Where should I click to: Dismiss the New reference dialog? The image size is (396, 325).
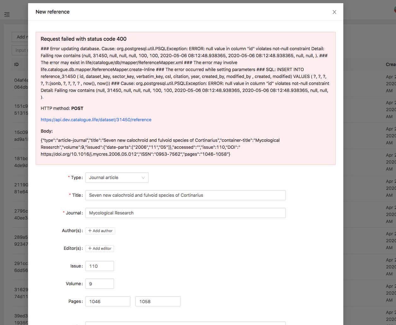[334, 12]
